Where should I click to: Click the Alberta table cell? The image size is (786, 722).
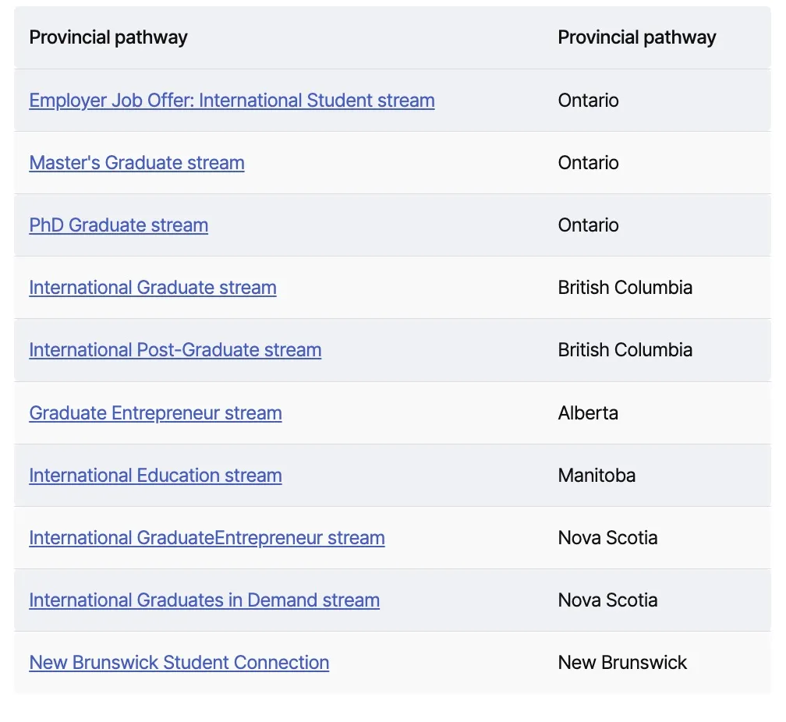(x=588, y=413)
